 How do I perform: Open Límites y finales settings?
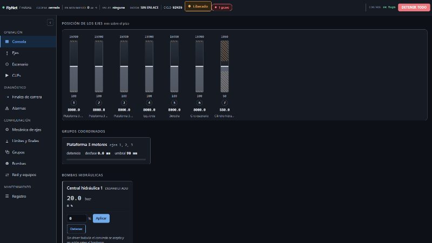[x=28, y=141]
